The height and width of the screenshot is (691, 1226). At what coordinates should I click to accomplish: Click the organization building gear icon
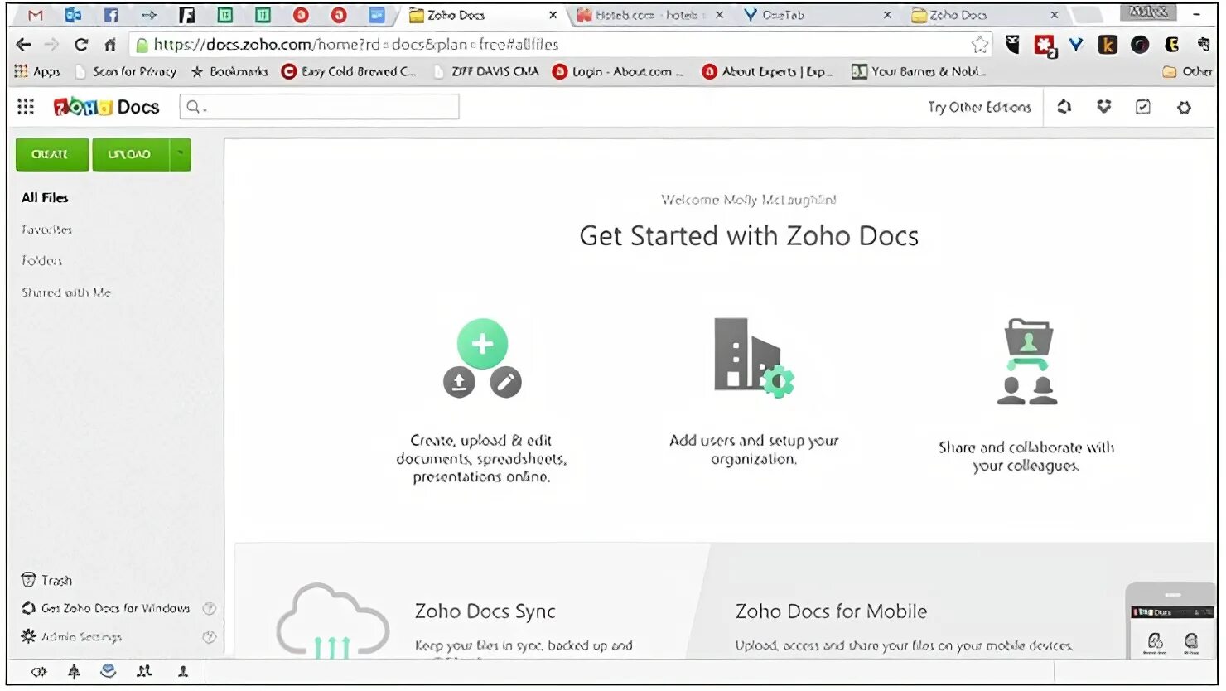coord(754,356)
